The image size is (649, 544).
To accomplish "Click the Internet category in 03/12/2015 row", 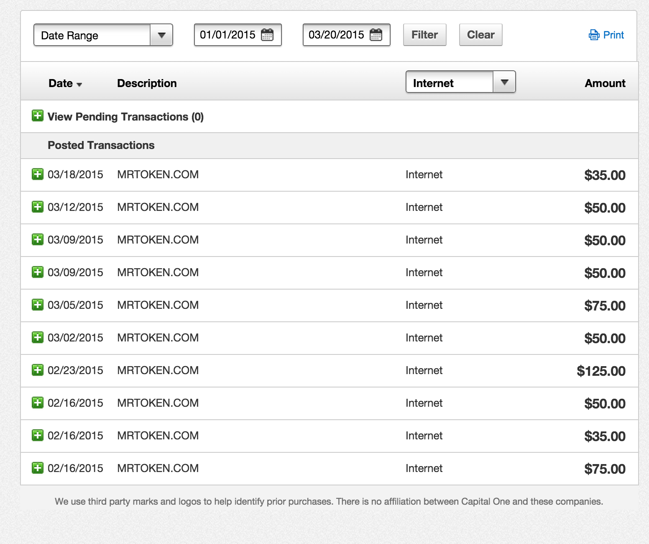I will point(424,207).
